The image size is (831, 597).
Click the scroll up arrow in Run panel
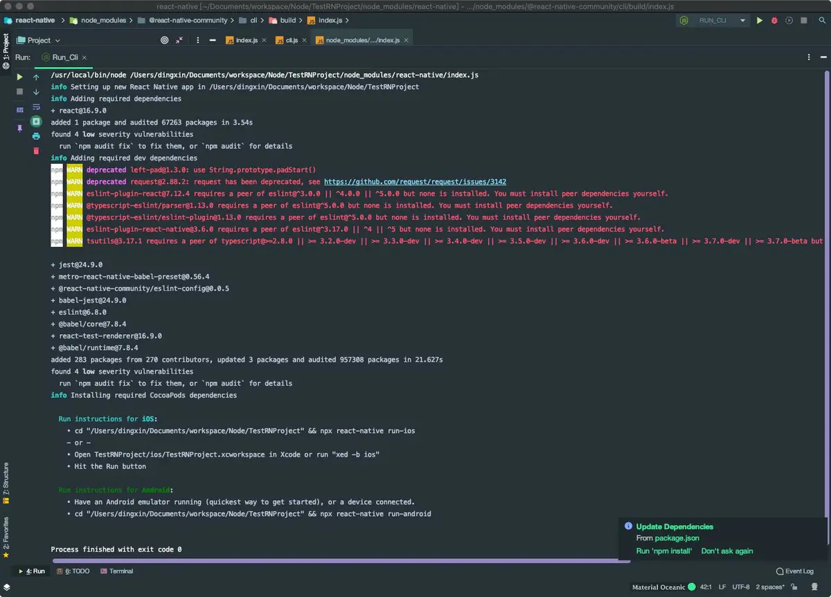click(x=36, y=77)
